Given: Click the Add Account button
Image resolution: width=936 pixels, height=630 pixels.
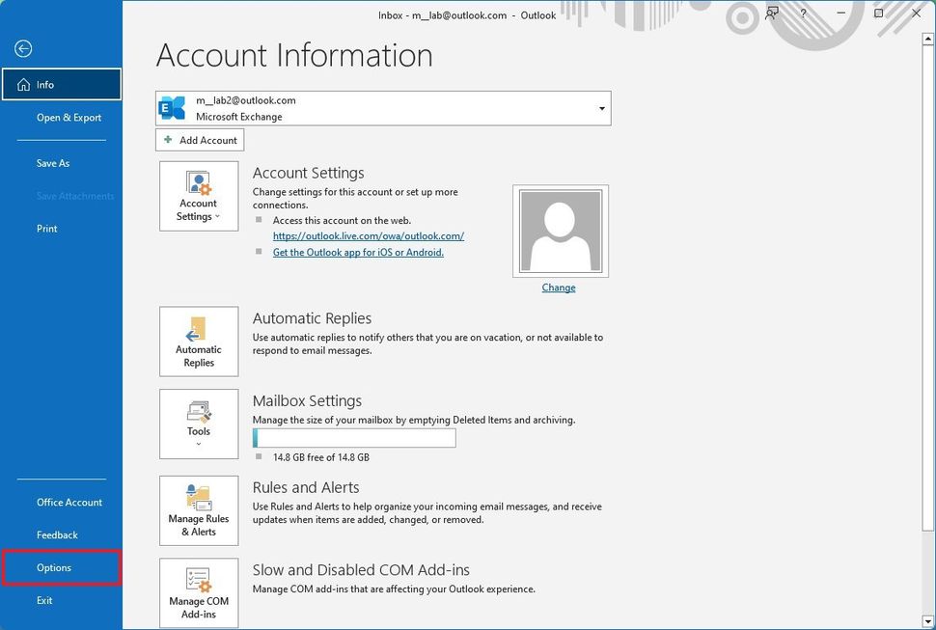Looking at the screenshot, I should tap(199, 140).
